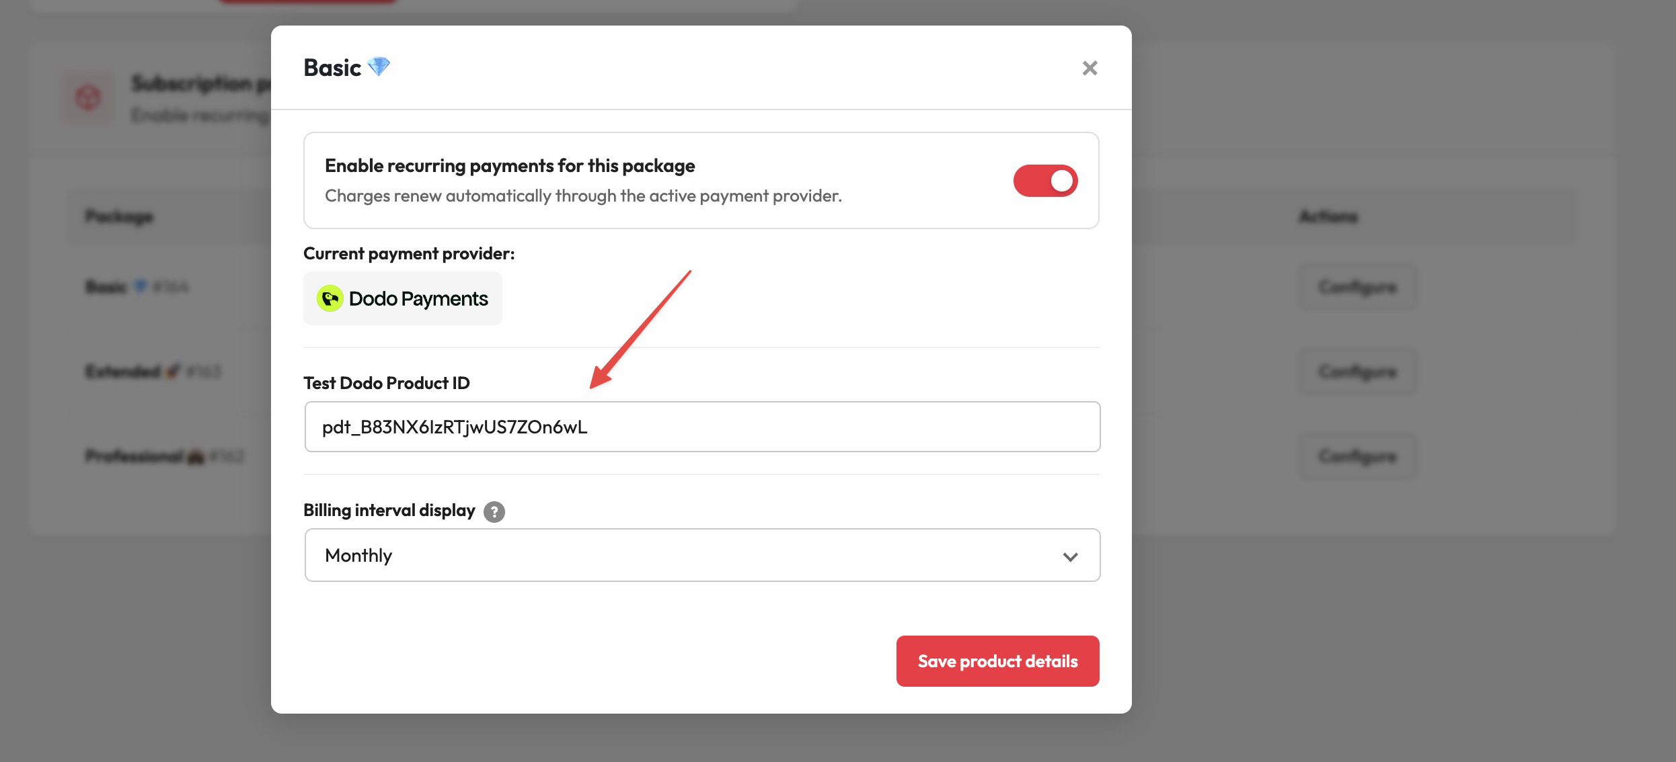Configure the Professional package row
This screenshot has width=1676, height=762.
(x=1357, y=456)
